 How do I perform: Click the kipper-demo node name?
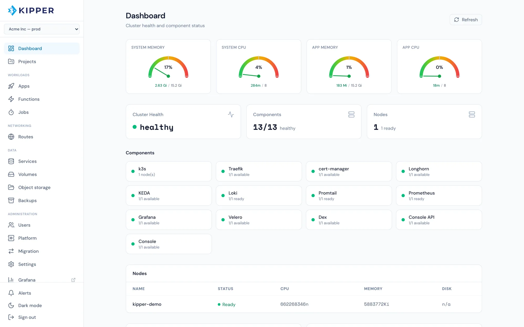(147, 304)
